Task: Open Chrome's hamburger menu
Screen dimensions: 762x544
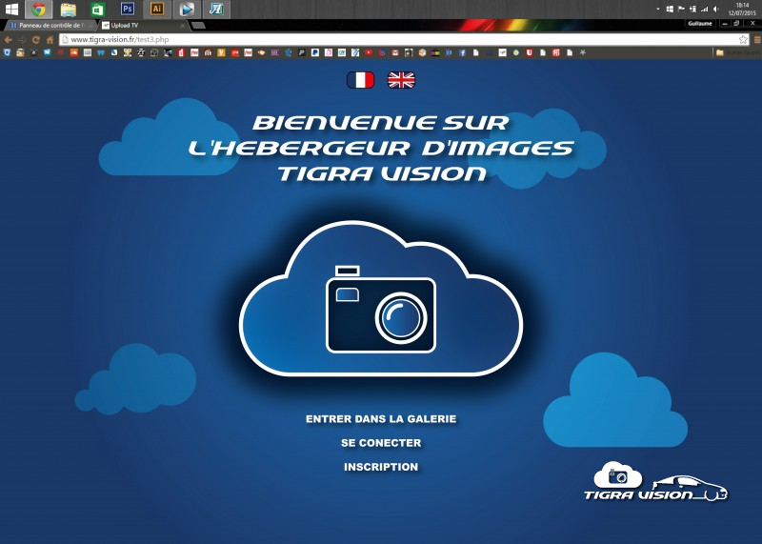Action: [x=755, y=40]
